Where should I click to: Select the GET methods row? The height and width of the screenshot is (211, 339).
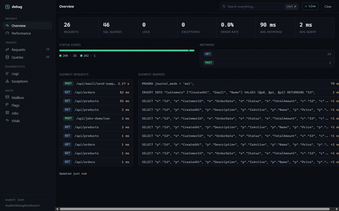pyautogui.click(x=267, y=54)
